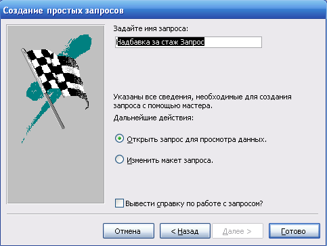This screenshot has height=246, width=327.
Task: Click the 'Задайте имя запроса:' label
Action: (150, 29)
